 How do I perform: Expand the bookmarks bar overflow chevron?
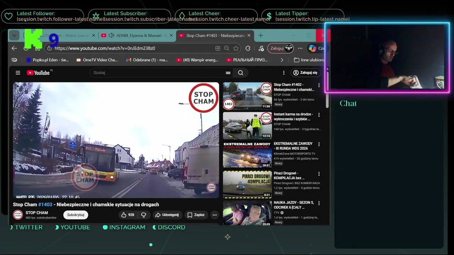click(x=282, y=60)
